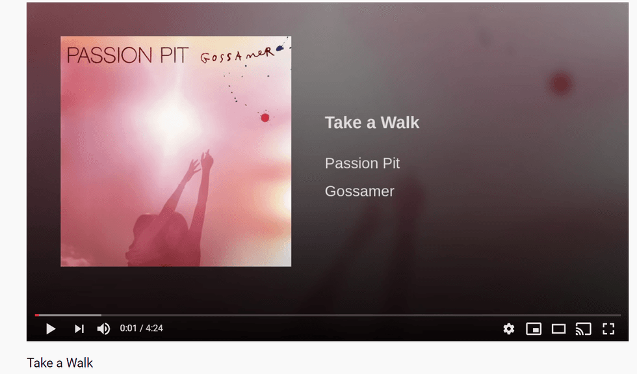This screenshot has width=637, height=374.
Task: Click the 'Gossamer' album name text
Action: pyautogui.click(x=359, y=191)
